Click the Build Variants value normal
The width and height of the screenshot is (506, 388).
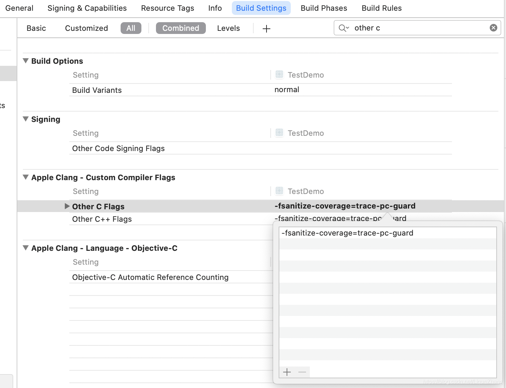point(287,90)
